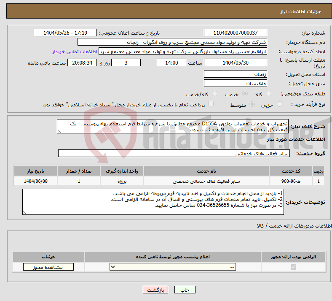Click the چاپ print button
The height and width of the screenshot is (301, 332).
tap(185, 290)
